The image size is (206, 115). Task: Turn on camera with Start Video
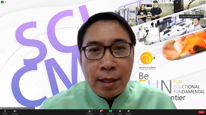(15, 111)
